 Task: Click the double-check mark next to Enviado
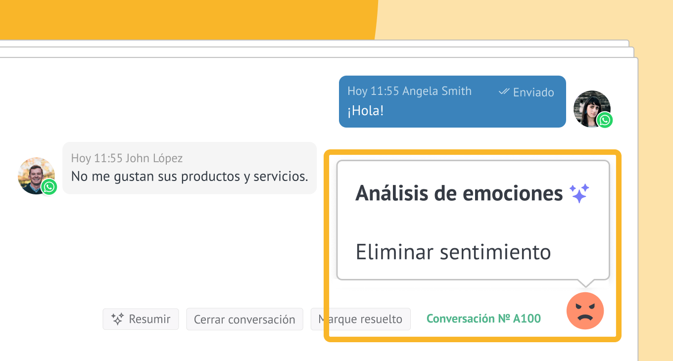tap(504, 92)
